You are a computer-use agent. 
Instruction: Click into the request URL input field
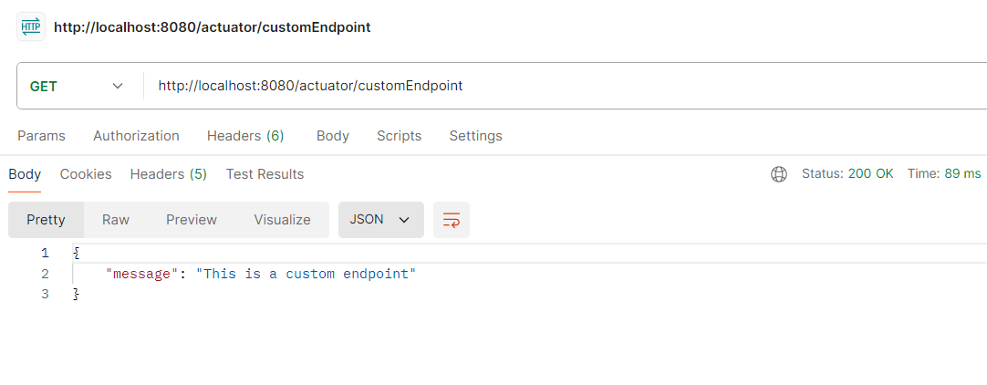tap(547, 86)
